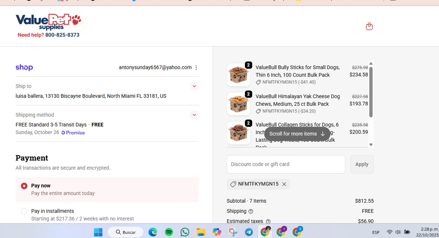Screen dimensions: 439x238
Task: Click the $234.58 Bully Sticks price
Action: (359, 75)
